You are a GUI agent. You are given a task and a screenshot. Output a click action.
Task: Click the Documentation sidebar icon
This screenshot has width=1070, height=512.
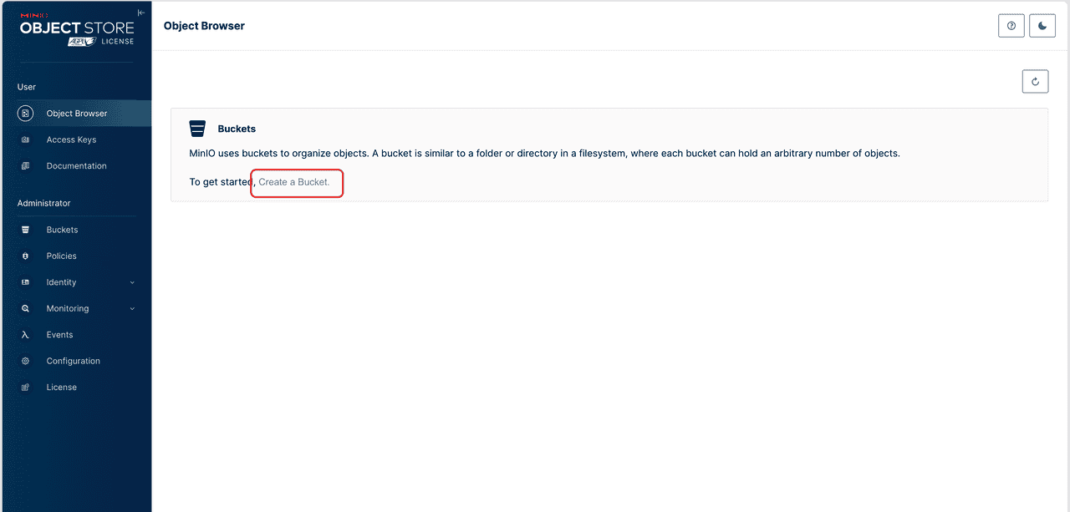tap(25, 166)
